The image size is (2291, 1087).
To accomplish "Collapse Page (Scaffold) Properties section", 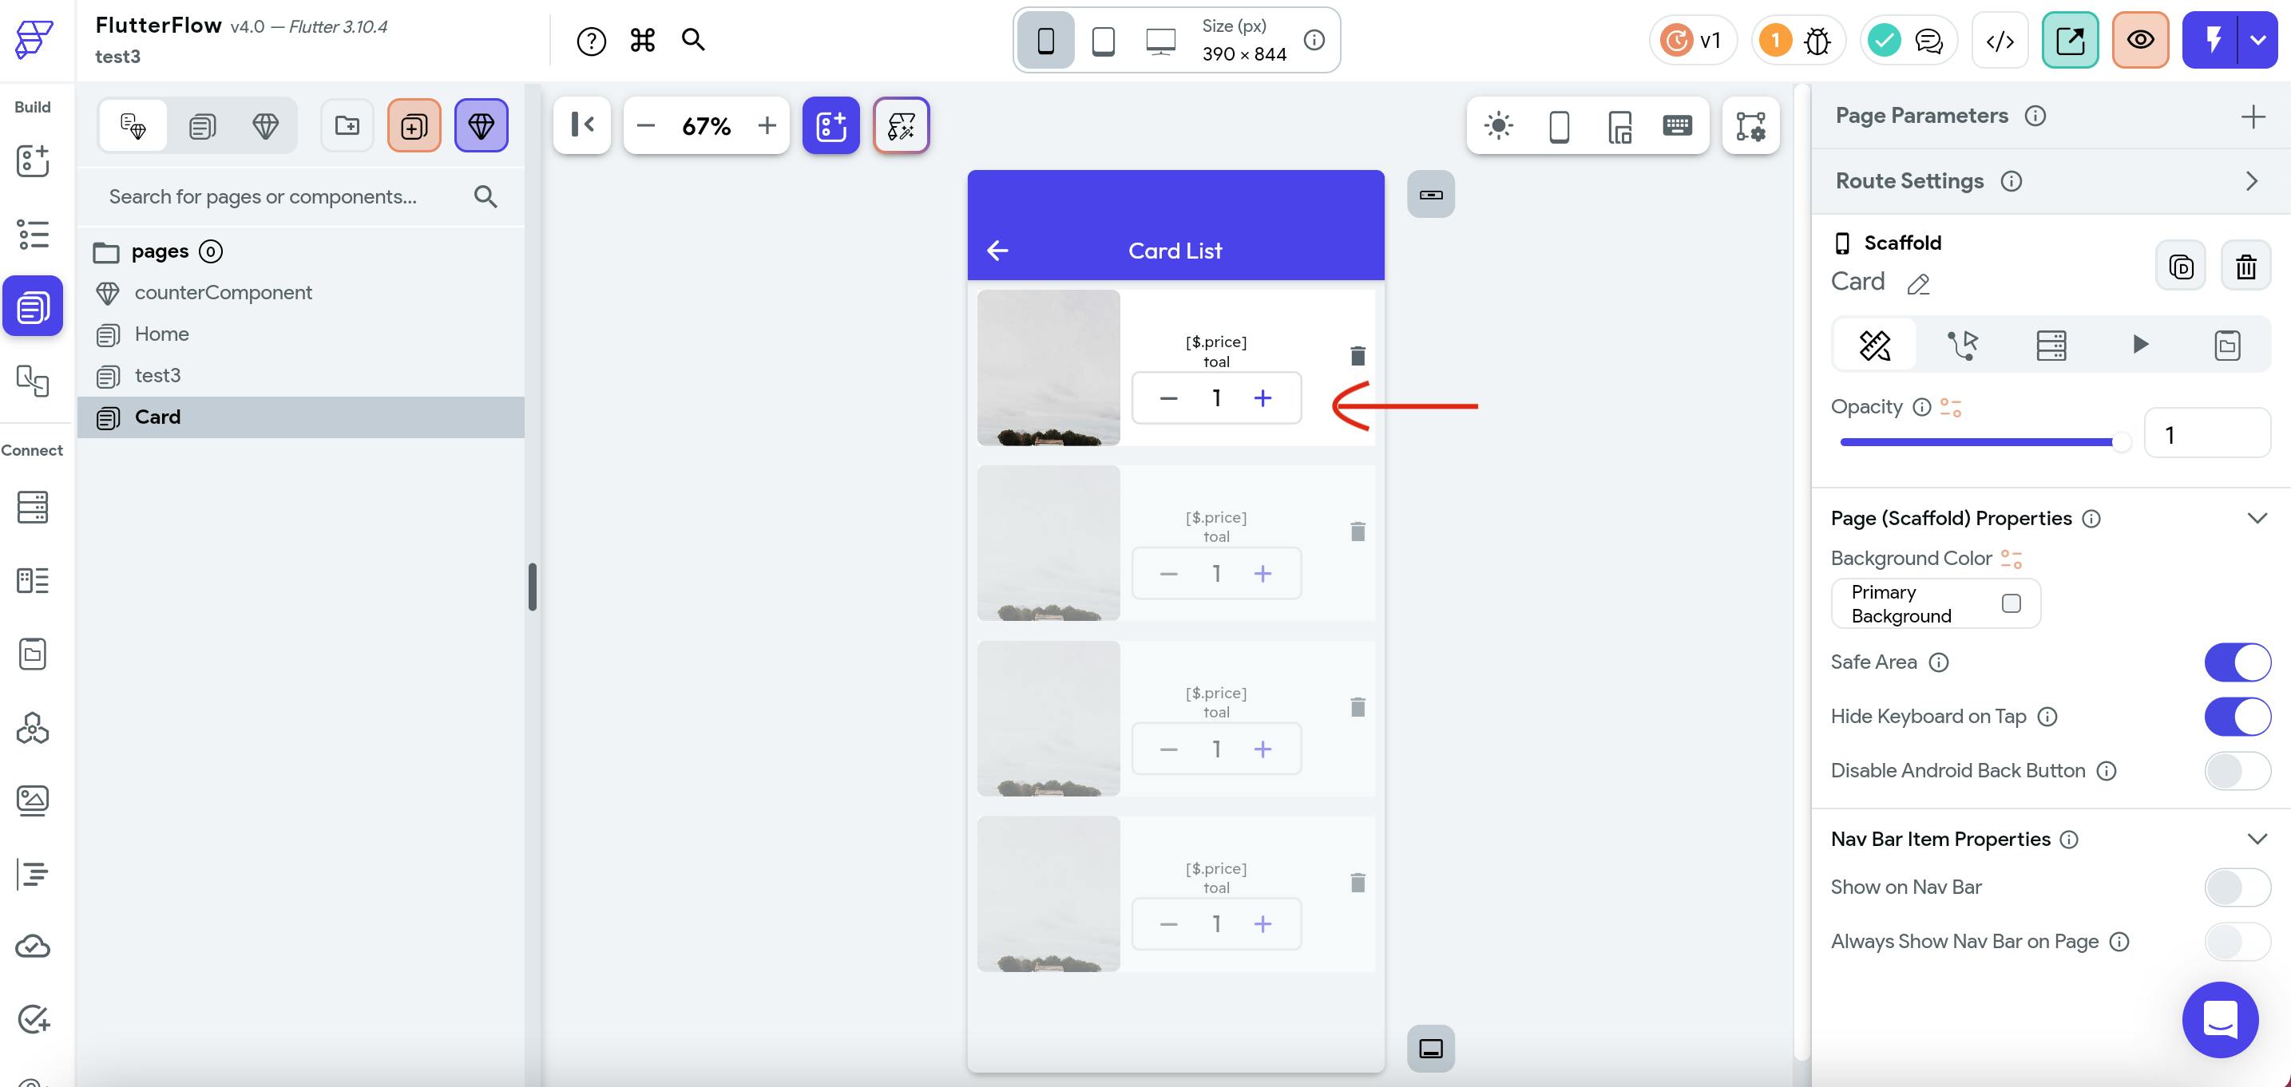I will 2257,518.
